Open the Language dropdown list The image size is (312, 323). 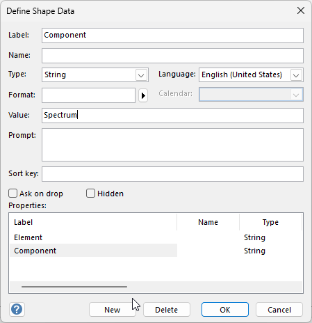click(296, 75)
